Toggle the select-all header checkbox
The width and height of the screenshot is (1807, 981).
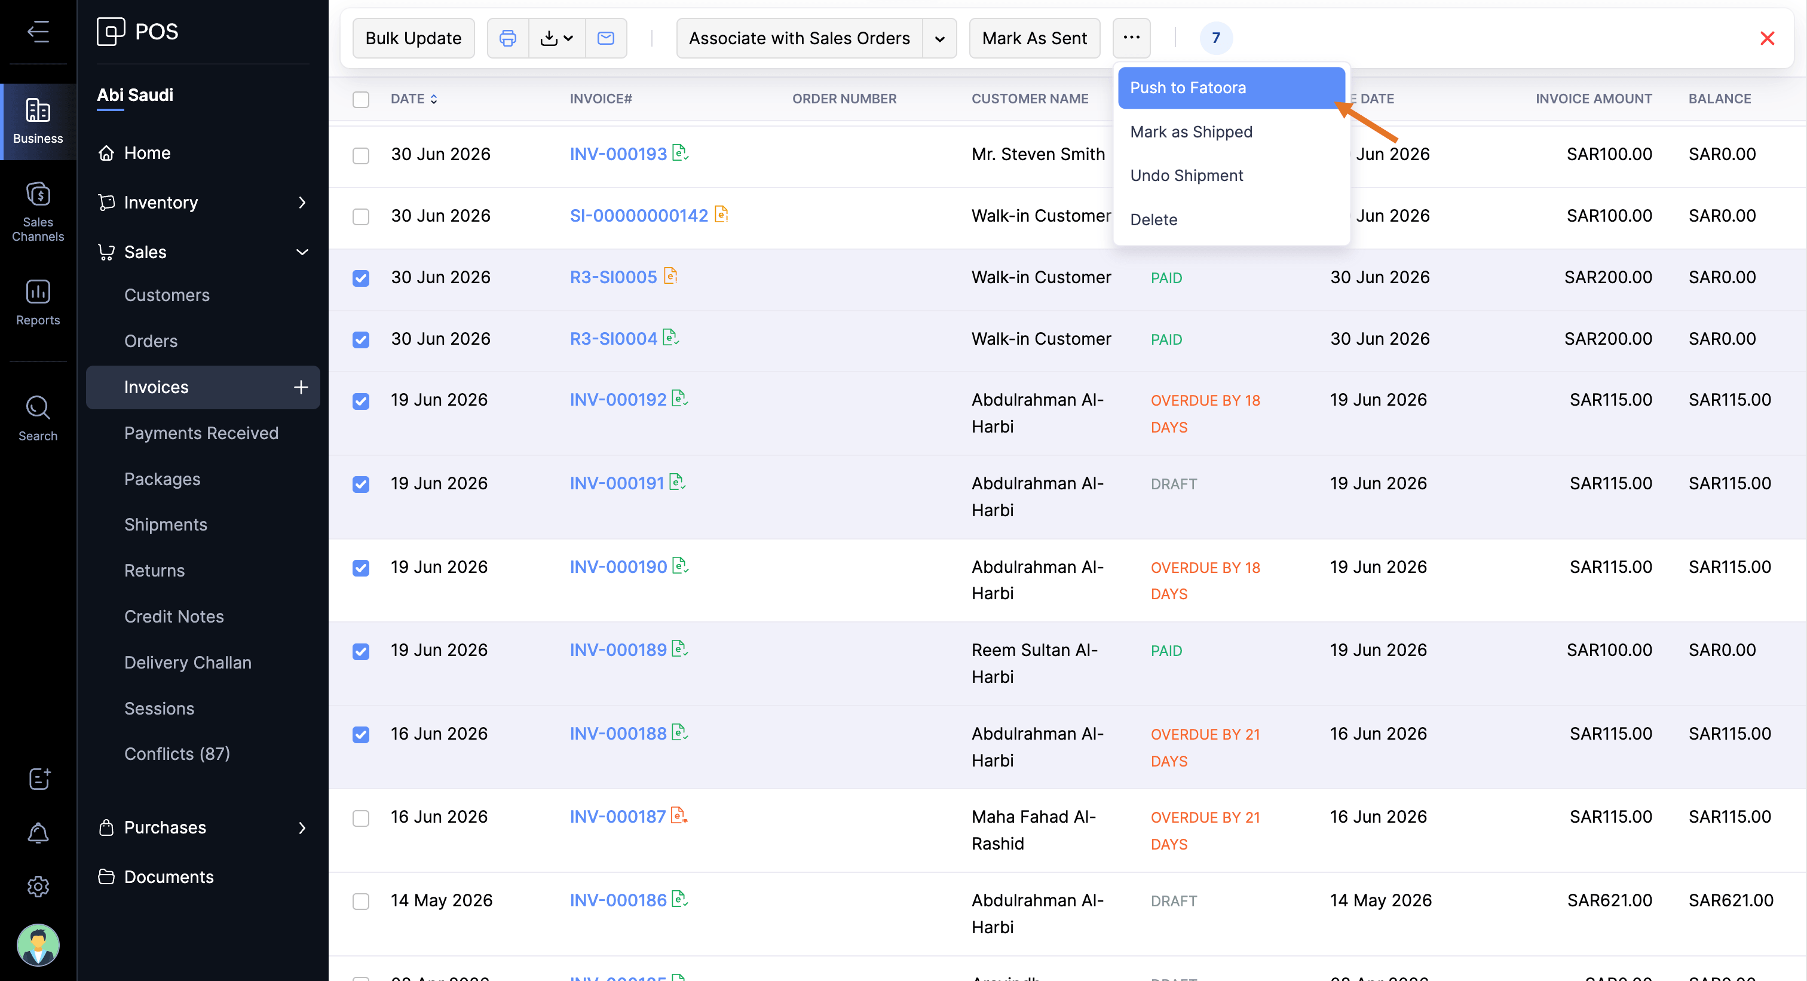360,100
